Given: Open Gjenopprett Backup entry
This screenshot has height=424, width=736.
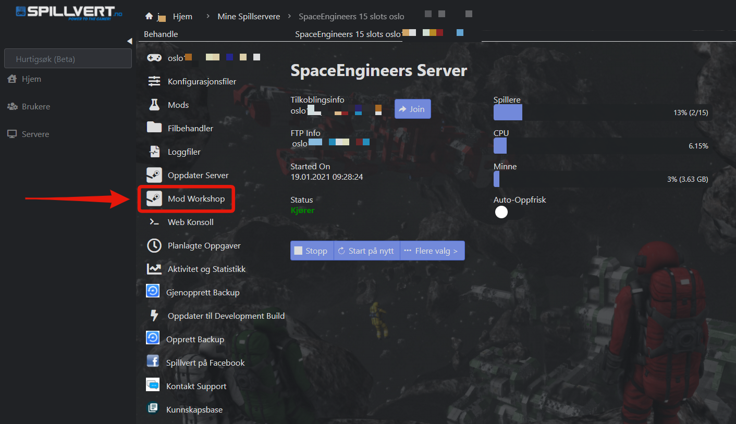Looking at the screenshot, I should click(x=203, y=292).
